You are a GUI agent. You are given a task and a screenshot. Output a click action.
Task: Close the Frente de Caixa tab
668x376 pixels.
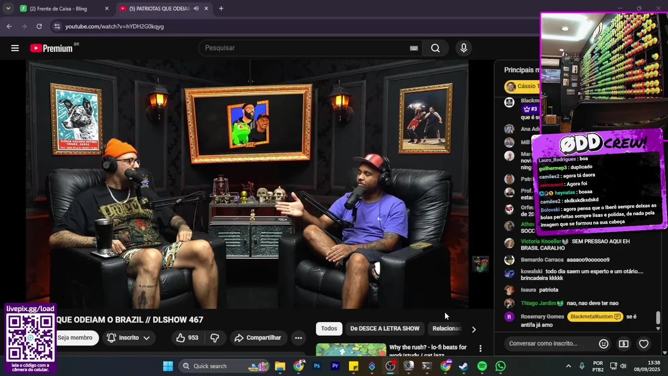(106, 8)
